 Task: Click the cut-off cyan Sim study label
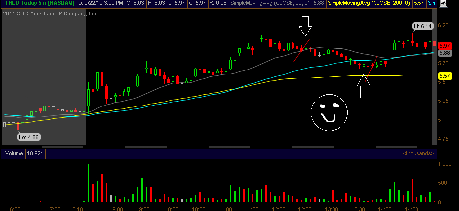tap(431, 3)
